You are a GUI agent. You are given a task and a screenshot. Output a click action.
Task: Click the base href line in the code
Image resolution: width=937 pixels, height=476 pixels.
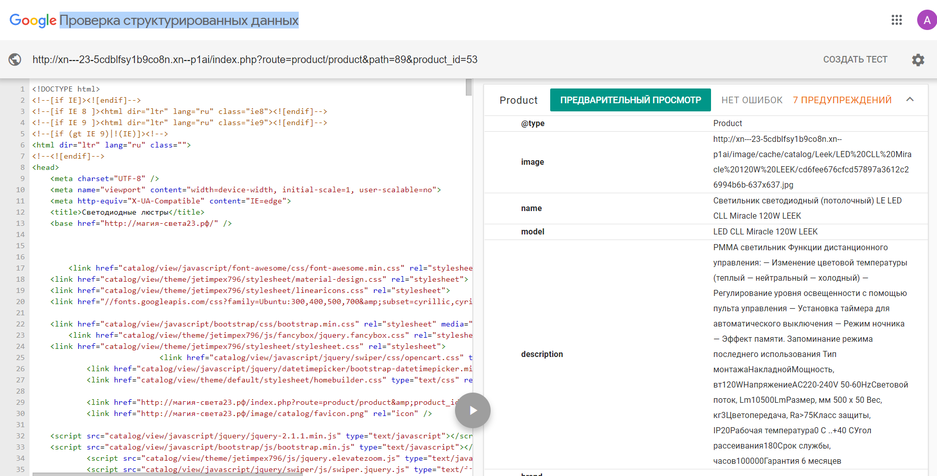[x=141, y=223]
